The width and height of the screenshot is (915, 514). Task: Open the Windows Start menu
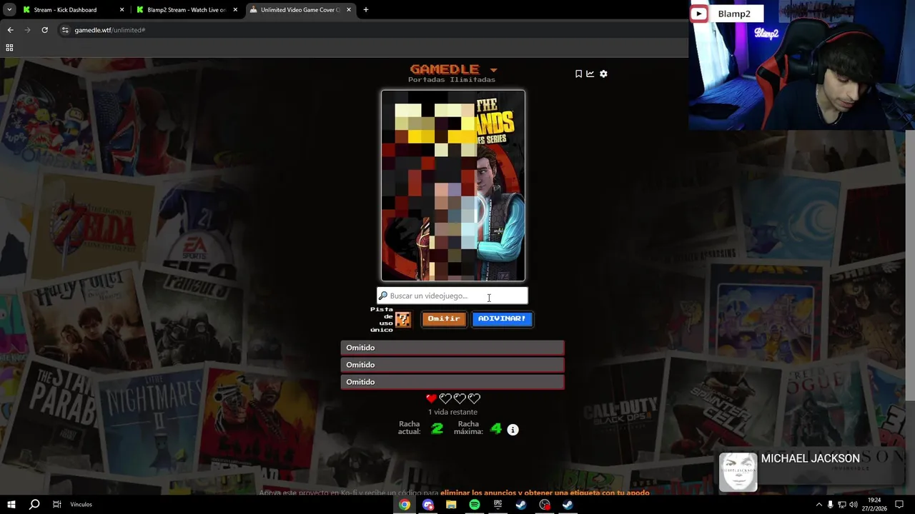tap(11, 505)
